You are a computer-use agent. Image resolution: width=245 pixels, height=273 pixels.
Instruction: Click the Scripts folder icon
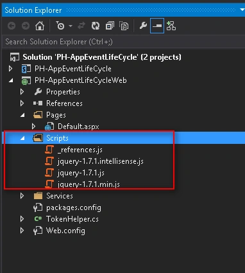[x=38, y=138]
